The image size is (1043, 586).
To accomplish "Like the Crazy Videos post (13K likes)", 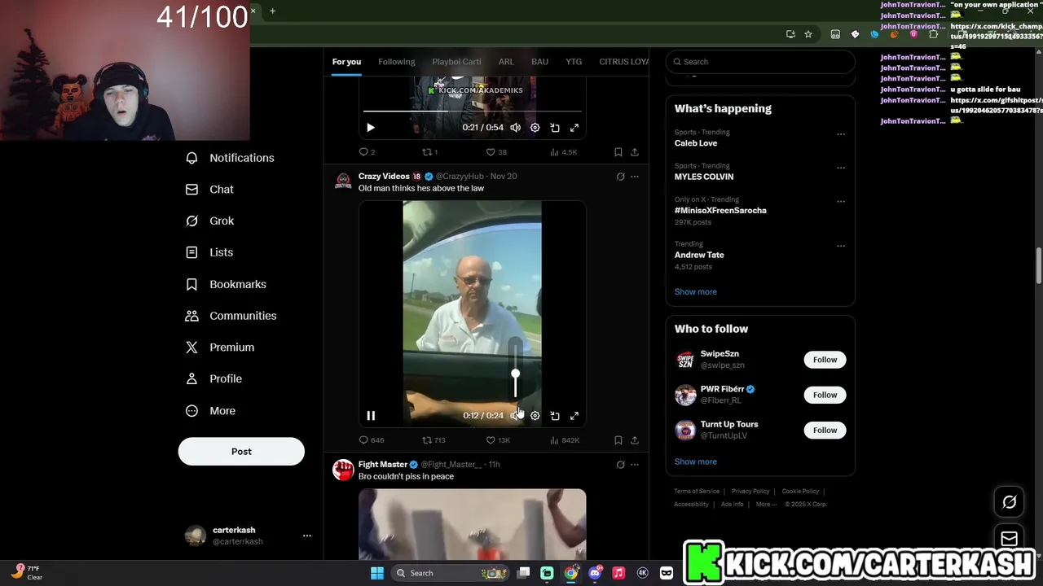I will 498,440.
